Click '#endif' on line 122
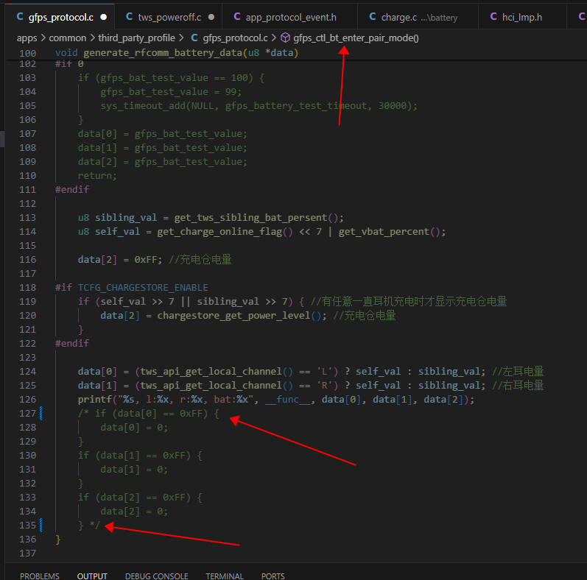This screenshot has height=580, width=587. click(x=72, y=344)
